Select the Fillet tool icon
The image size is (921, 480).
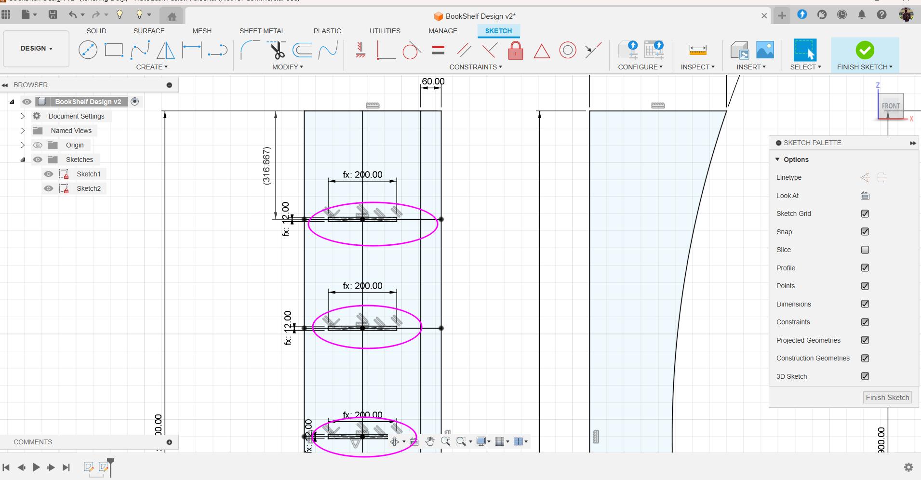[x=250, y=50]
